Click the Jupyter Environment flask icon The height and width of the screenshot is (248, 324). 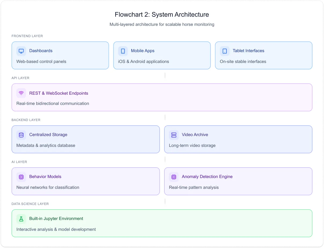click(21, 219)
